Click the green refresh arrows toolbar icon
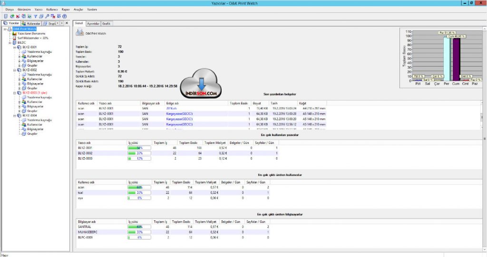Screen dimensions: 487x257 (x=29, y=16)
